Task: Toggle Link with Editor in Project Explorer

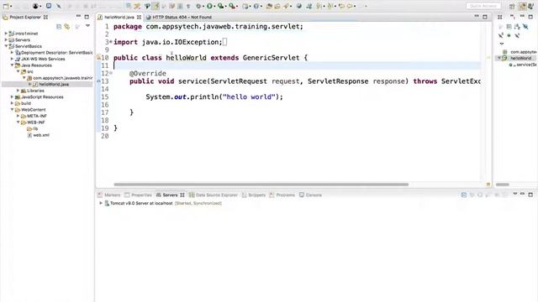Action: pyautogui.click(x=67, y=26)
